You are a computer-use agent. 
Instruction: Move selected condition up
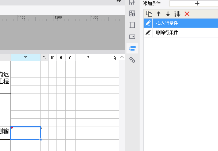[159, 14]
